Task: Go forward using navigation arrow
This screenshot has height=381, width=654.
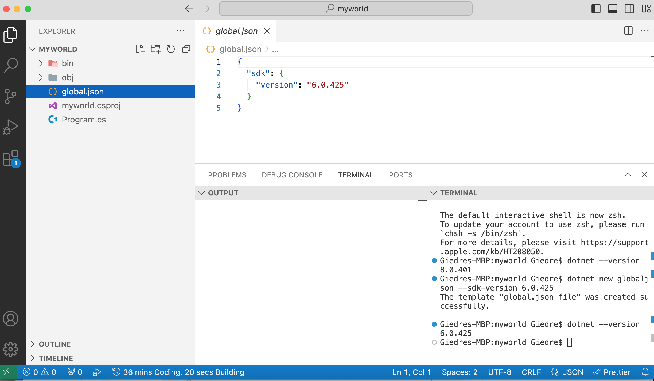Action: [206, 9]
